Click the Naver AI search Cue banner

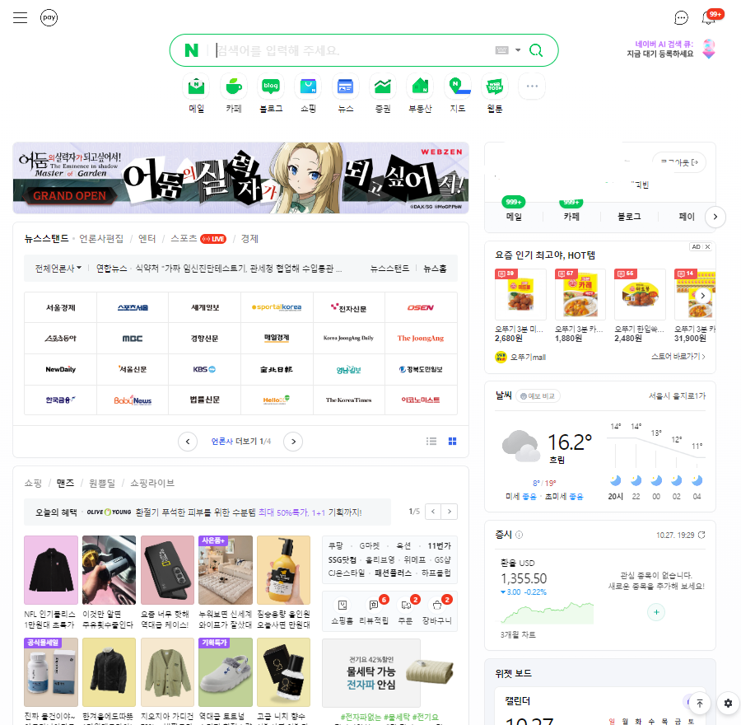click(671, 49)
